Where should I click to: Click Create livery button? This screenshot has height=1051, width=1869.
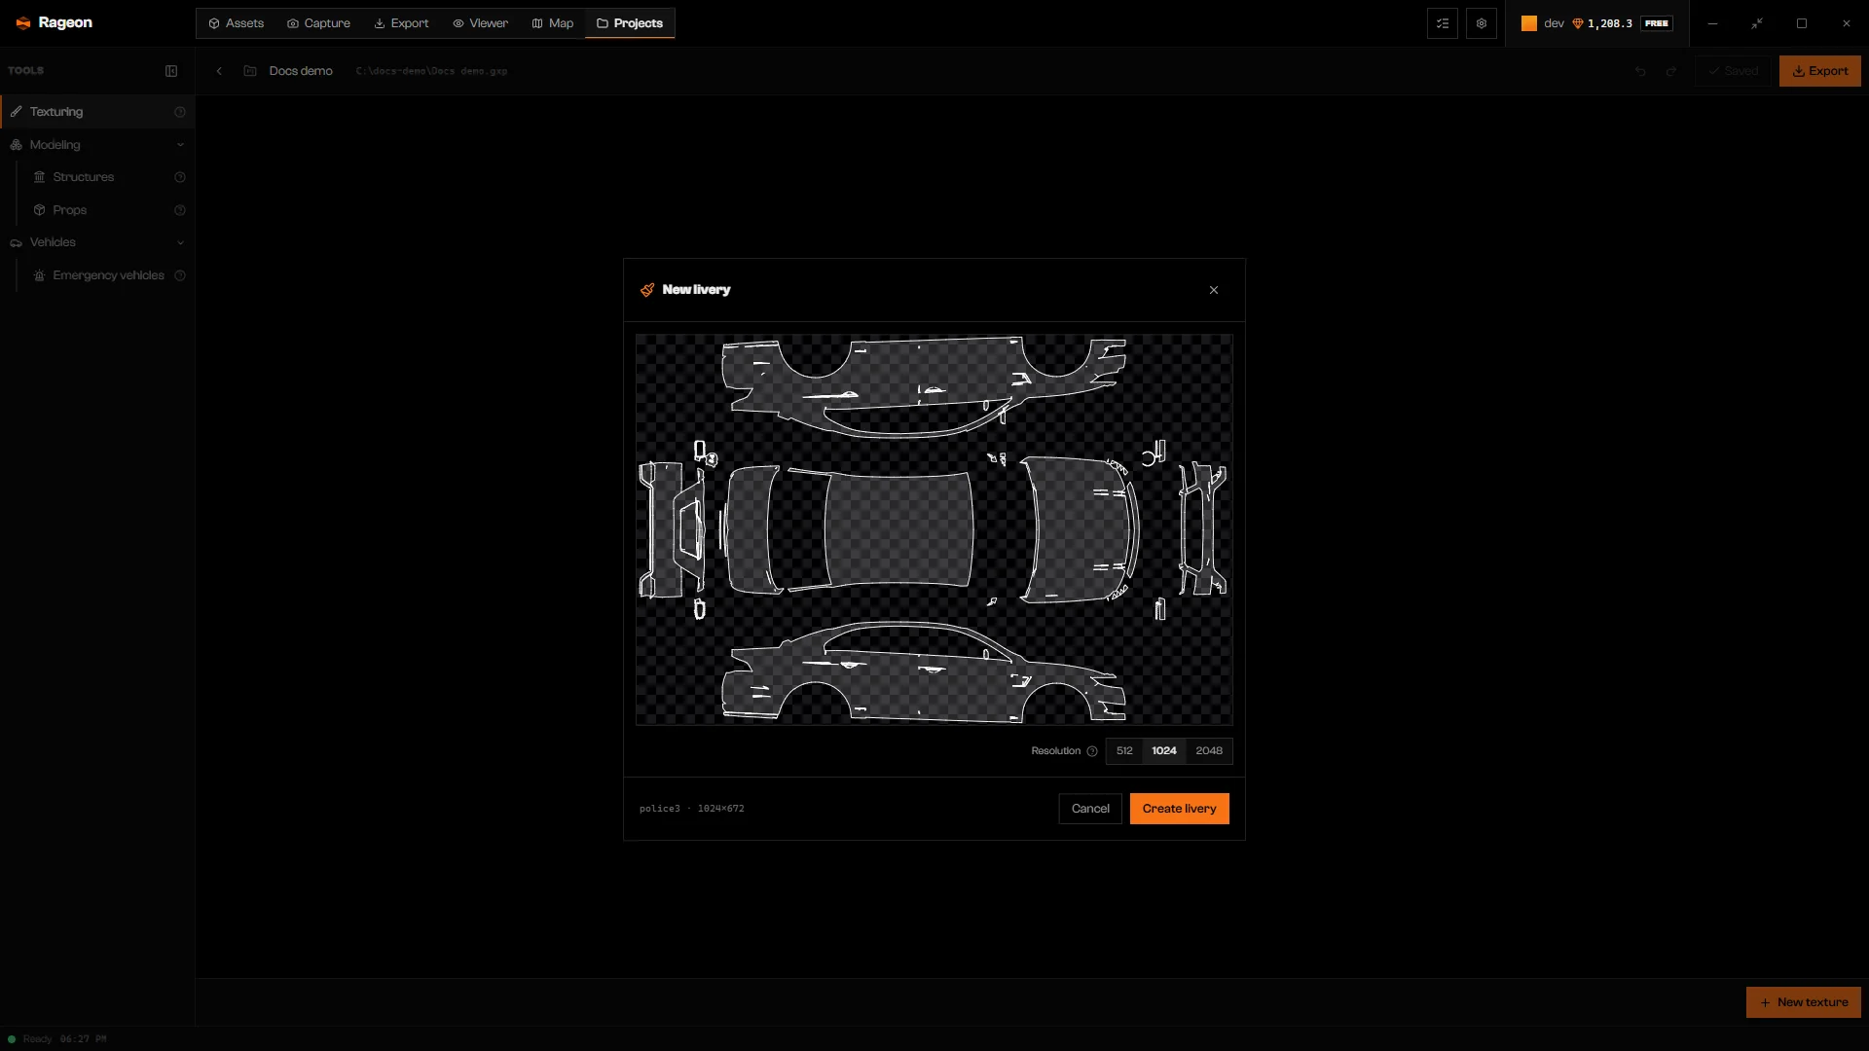click(x=1179, y=809)
